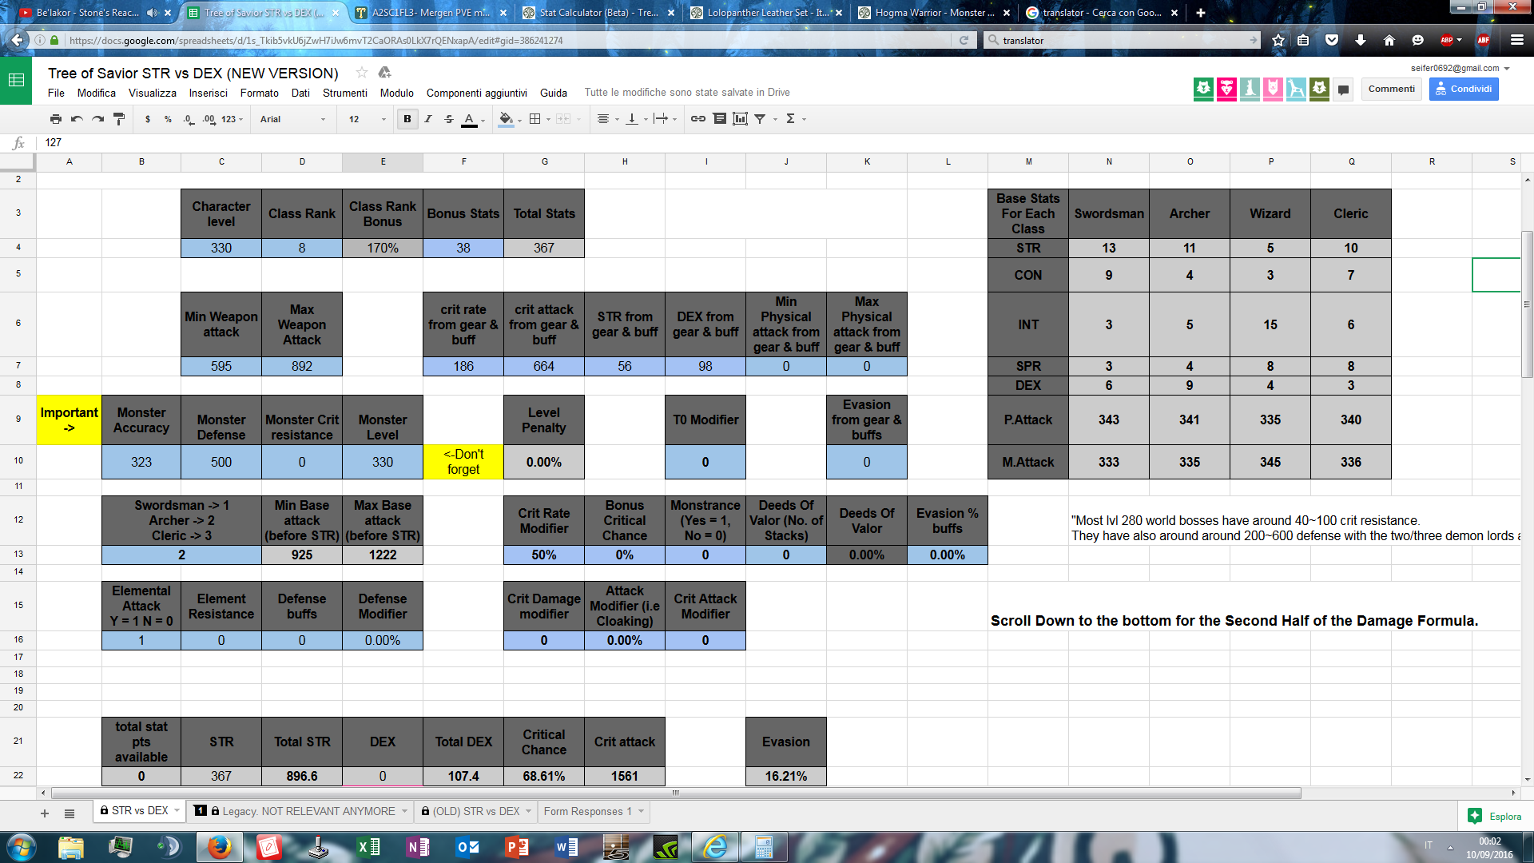Toggle Italic formatting
The height and width of the screenshot is (863, 1534).
(x=428, y=119)
